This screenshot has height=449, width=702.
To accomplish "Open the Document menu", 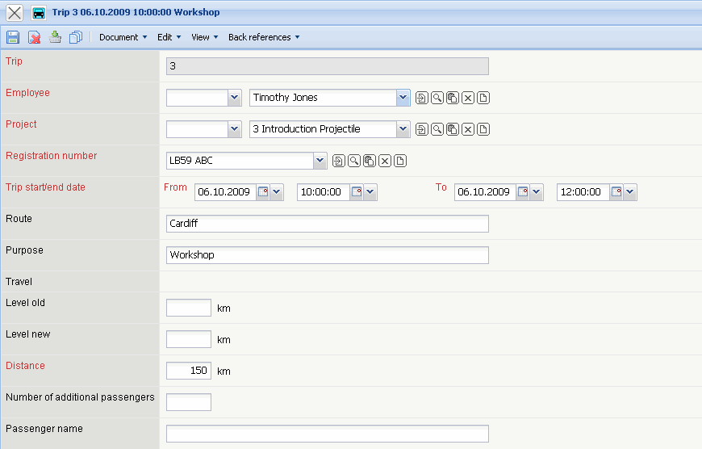I will coord(123,37).
